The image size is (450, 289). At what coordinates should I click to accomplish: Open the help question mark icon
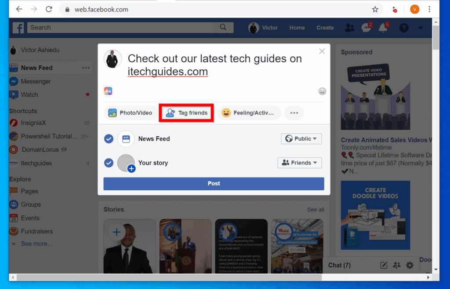[404, 28]
